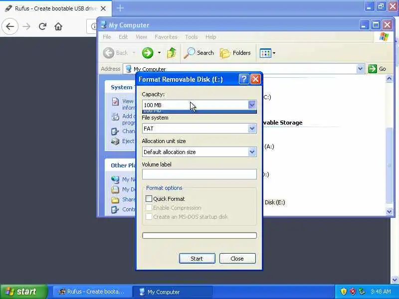Expand the Capacity dropdown
The height and width of the screenshot is (299, 399).
point(252,105)
